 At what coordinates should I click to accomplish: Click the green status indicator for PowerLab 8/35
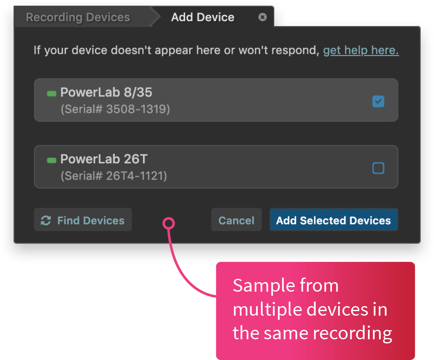[51, 94]
